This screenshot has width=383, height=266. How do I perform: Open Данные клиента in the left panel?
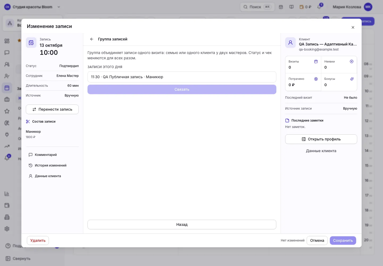click(45, 176)
